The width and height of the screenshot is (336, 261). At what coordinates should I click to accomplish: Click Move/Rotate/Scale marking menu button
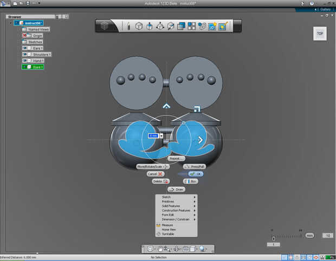coord(153,167)
